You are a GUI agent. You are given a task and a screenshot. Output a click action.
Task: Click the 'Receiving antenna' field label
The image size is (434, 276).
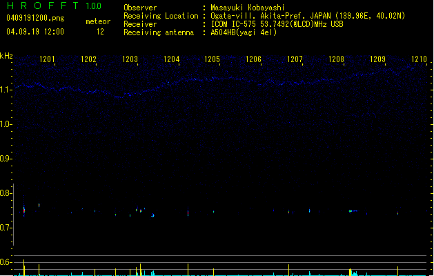point(159,32)
